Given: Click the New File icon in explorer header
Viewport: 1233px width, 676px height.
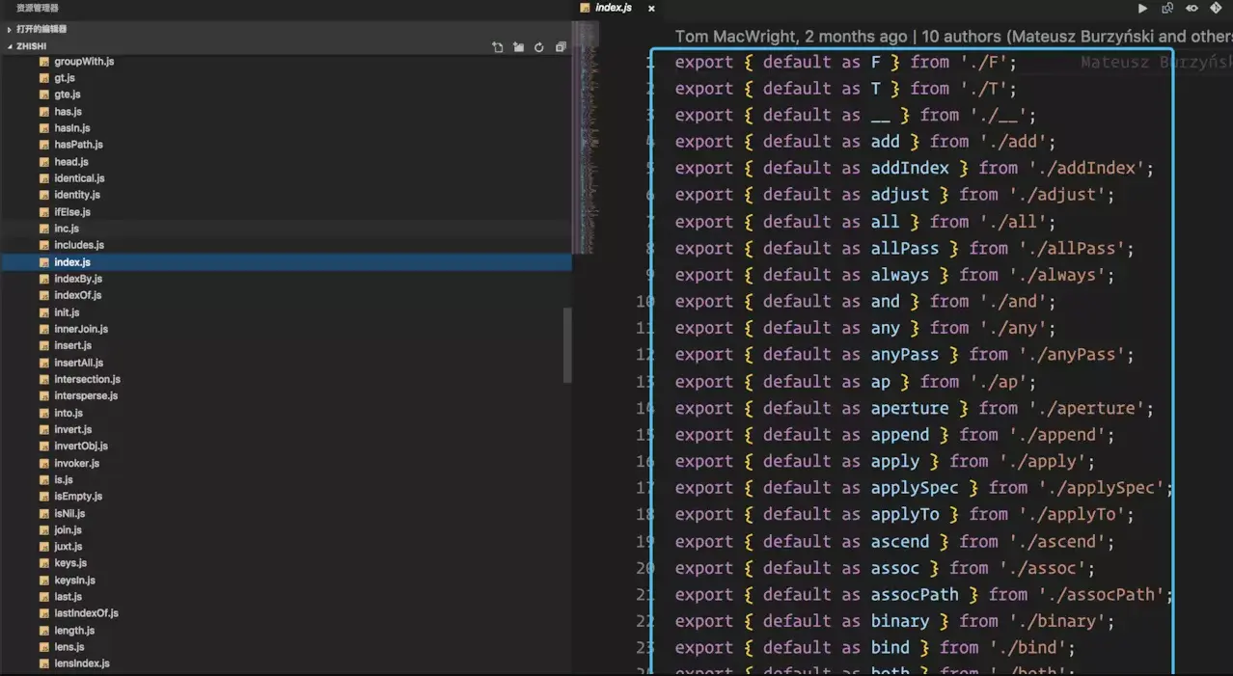Looking at the screenshot, I should coord(497,46).
